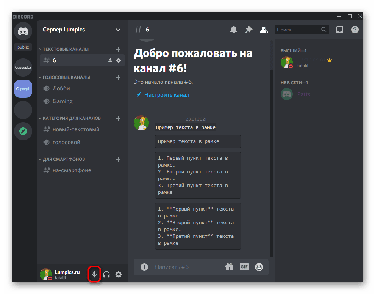Copy username Lumpics.ru in user panel
The height and width of the screenshot is (294, 375).
(67, 272)
